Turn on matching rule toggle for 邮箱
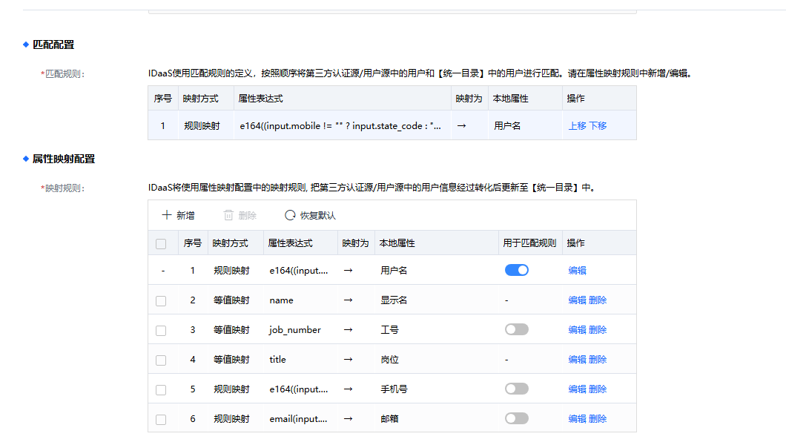The height and width of the screenshot is (445, 786). tap(516, 419)
